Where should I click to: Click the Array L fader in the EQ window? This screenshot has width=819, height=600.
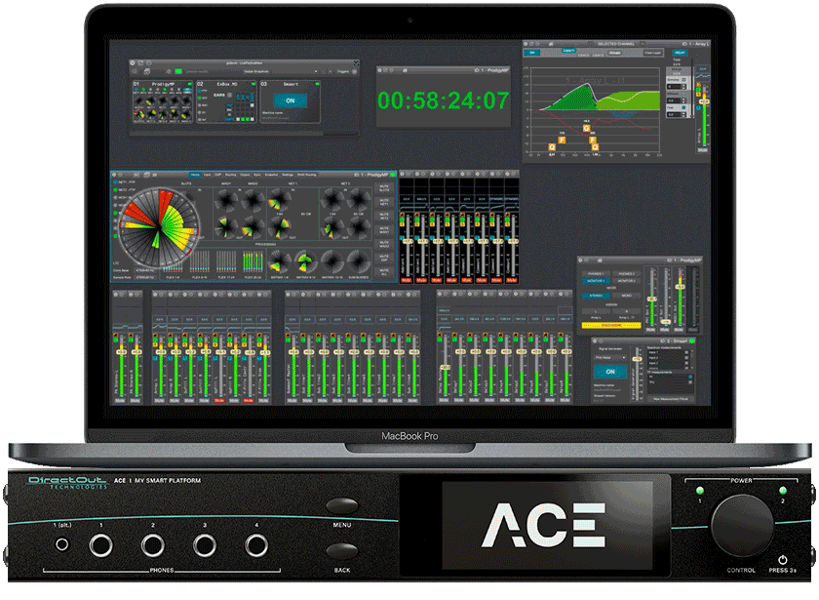coord(704,101)
